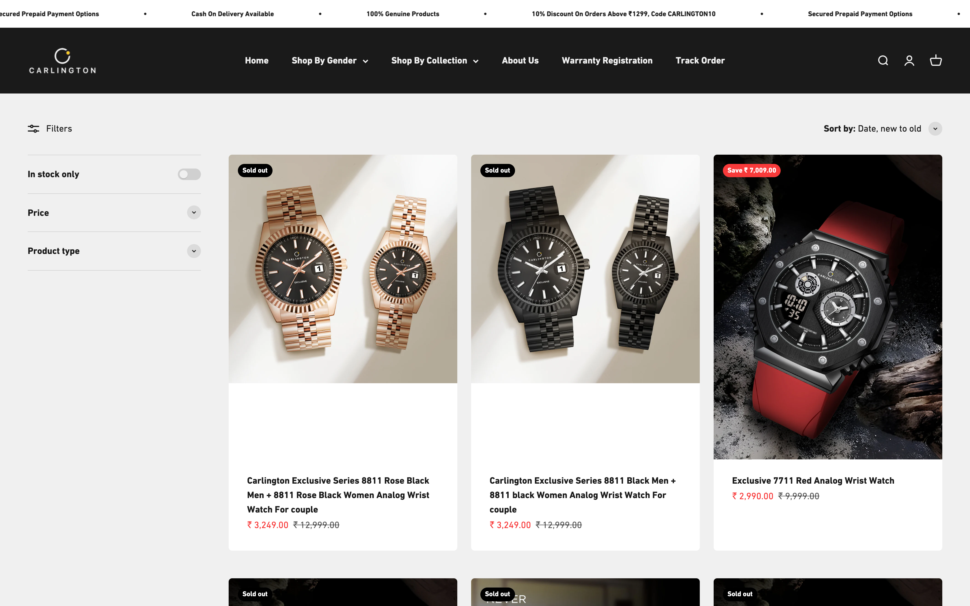
Task: Click the About Us navigation link
Action: coord(520,60)
